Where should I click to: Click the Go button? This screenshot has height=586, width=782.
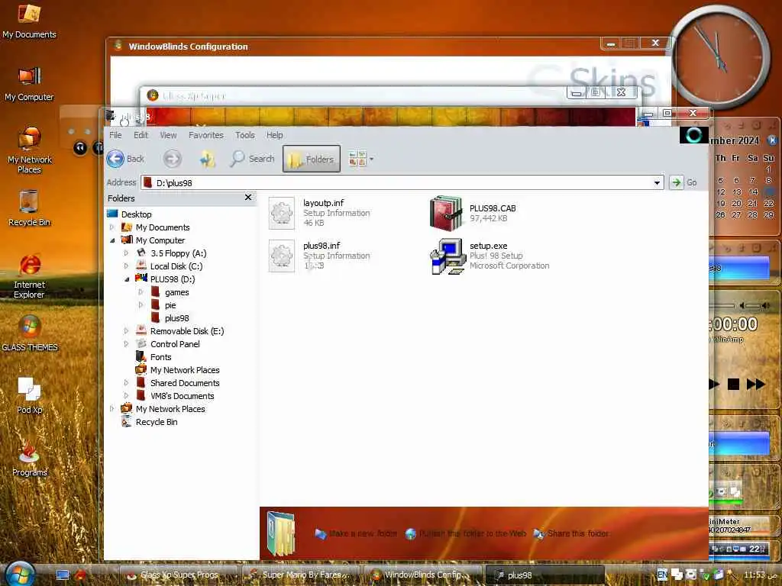[x=684, y=182]
